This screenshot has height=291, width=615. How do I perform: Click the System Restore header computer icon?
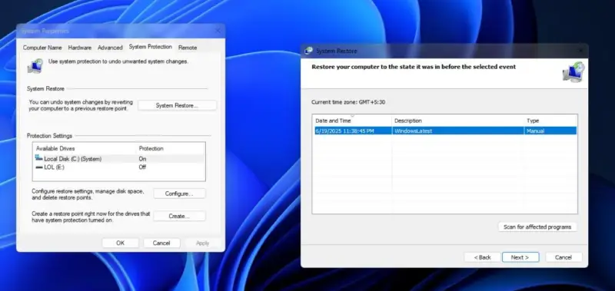click(x=573, y=71)
